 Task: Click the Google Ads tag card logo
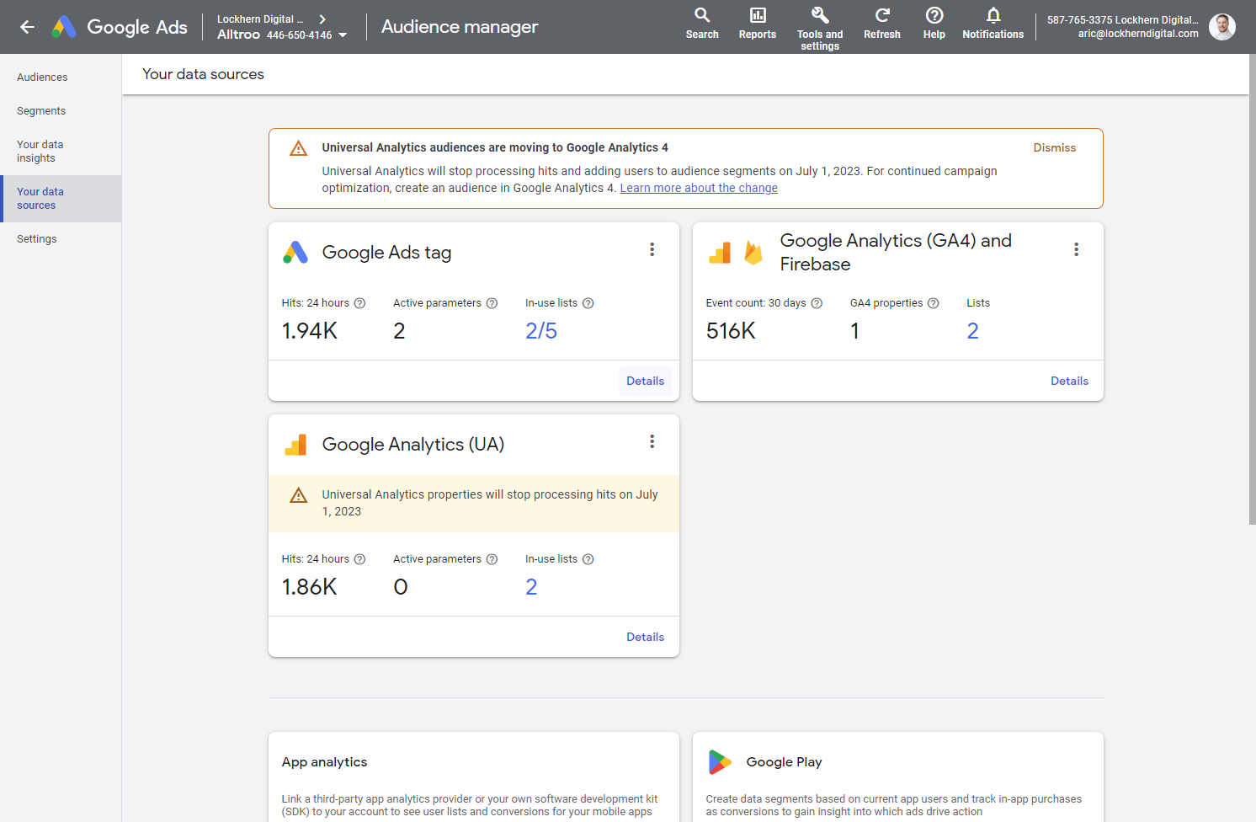[295, 253]
